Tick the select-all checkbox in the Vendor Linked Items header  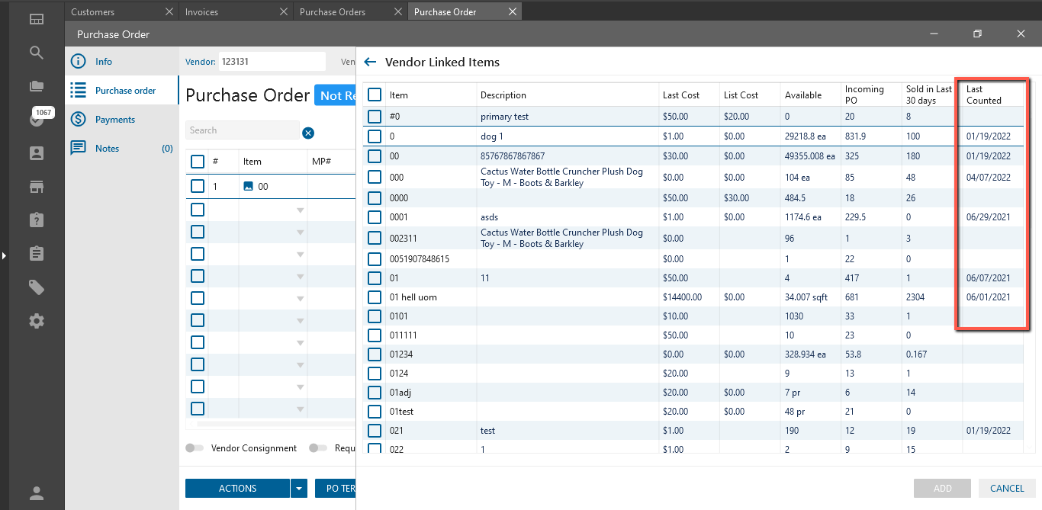pyautogui.click(x=375, y=95)
